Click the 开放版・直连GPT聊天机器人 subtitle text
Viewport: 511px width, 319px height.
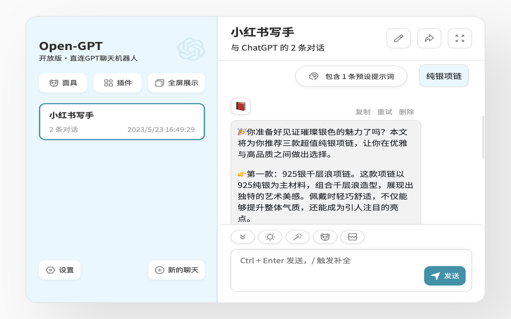pyautogui.click(x=88, y=58)
